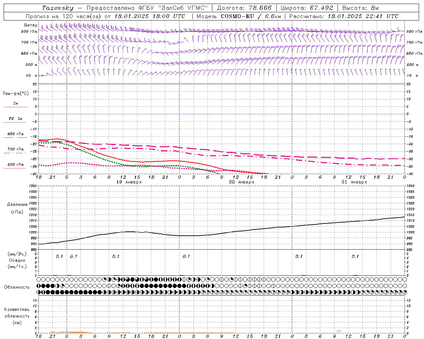
Task: Select the 10 м wind level label on left
Action: point(32,75)
